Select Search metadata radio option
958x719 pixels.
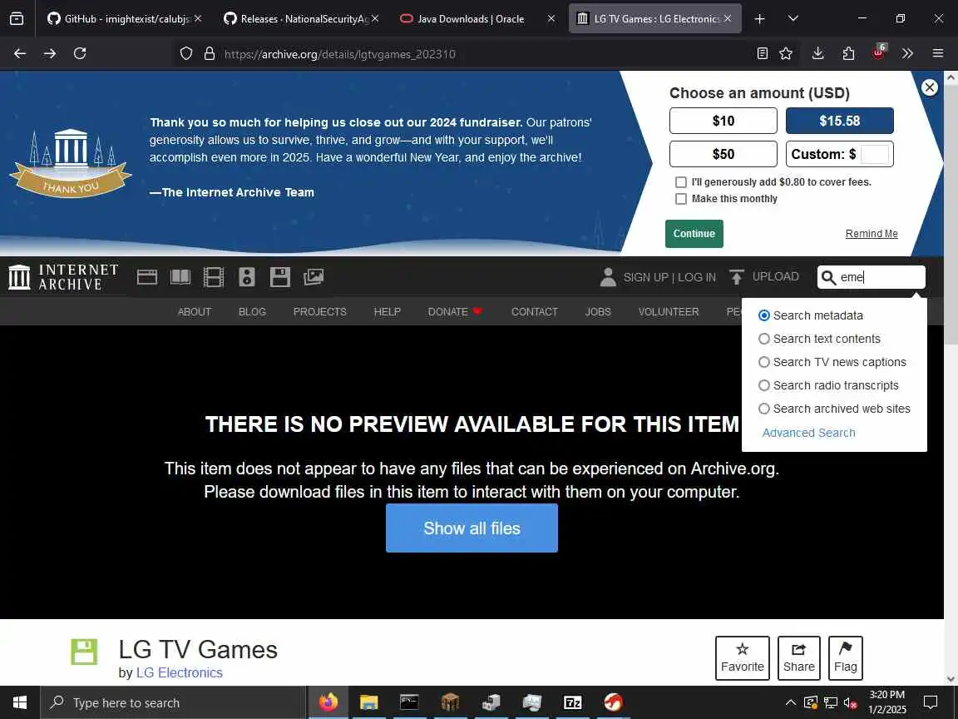[763, 315]
